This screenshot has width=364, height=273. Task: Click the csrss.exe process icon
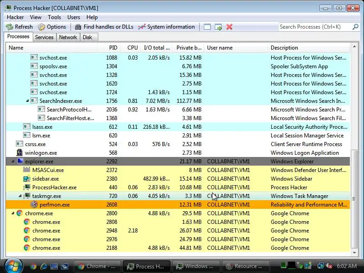click(20, 144)
